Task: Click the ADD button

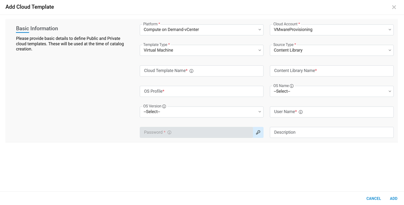Action: tap(393, 199)
